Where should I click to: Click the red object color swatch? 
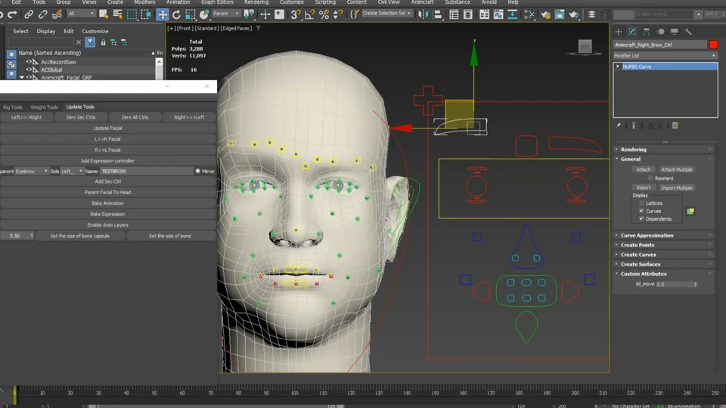[x=713, y=45]
